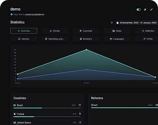Click the Brazil count value 11
This screenshot has height=125, width=158.
pos(80,105)
